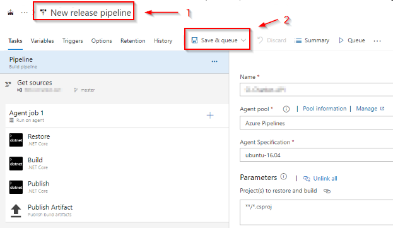The image size is (393, 228).
Task: Click the link icon beside Project(s) to restore
Action: click(x=327, y=191)
